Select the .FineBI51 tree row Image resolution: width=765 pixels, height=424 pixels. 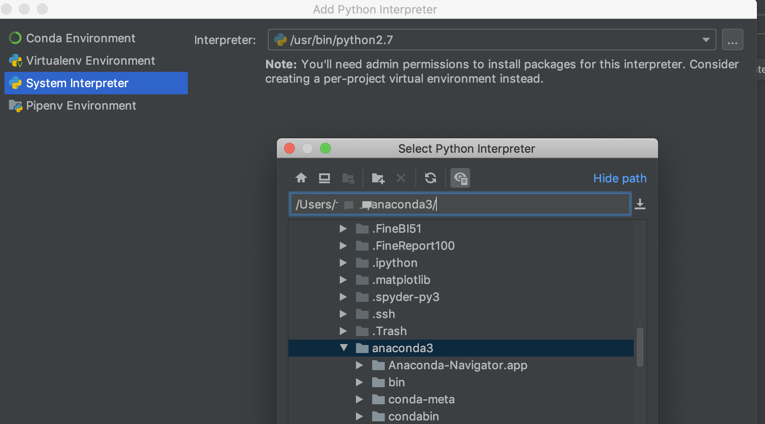pyautogui.click(x=461, y=229)
